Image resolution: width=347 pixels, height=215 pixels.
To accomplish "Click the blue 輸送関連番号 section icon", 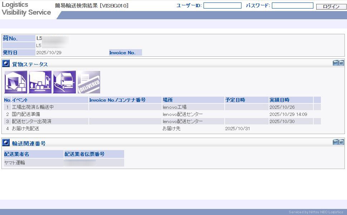I will pos(6,143).
